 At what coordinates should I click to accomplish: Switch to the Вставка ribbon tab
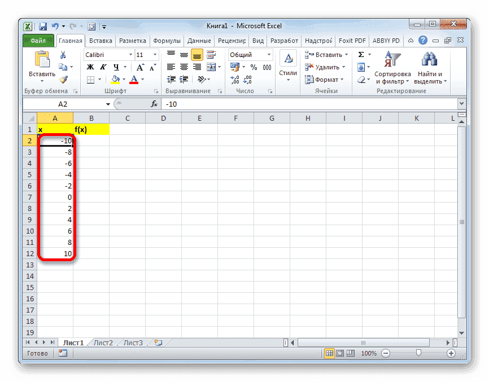click(x=101, y=41)
